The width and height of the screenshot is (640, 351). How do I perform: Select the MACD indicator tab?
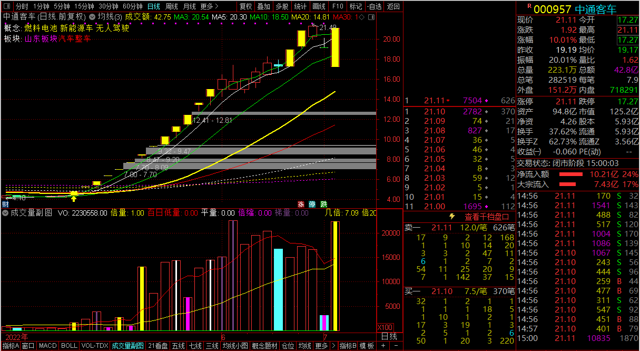[47, 346]
